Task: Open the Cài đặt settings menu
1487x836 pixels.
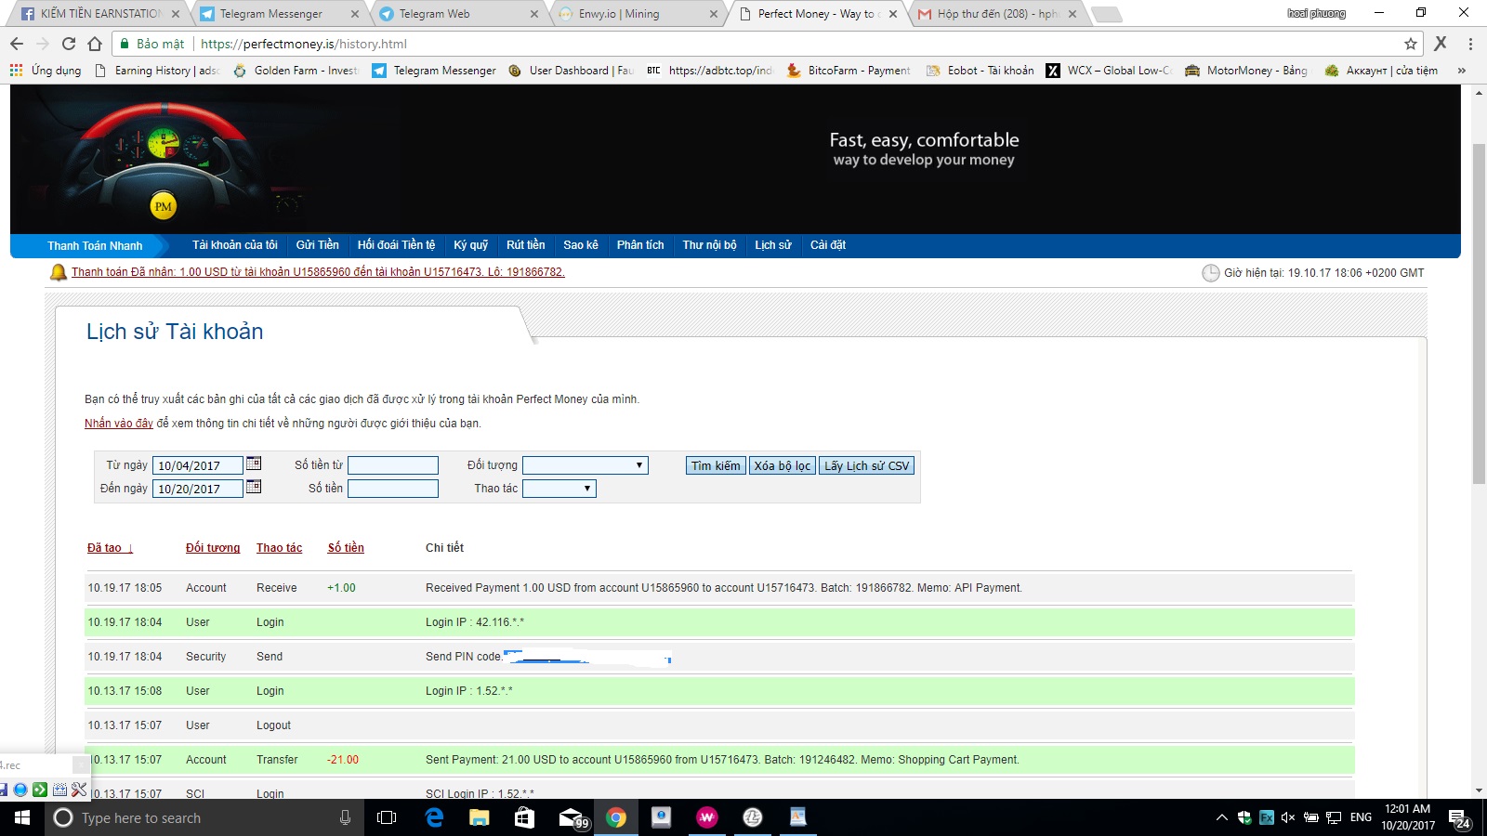Action: coord(828,245)
